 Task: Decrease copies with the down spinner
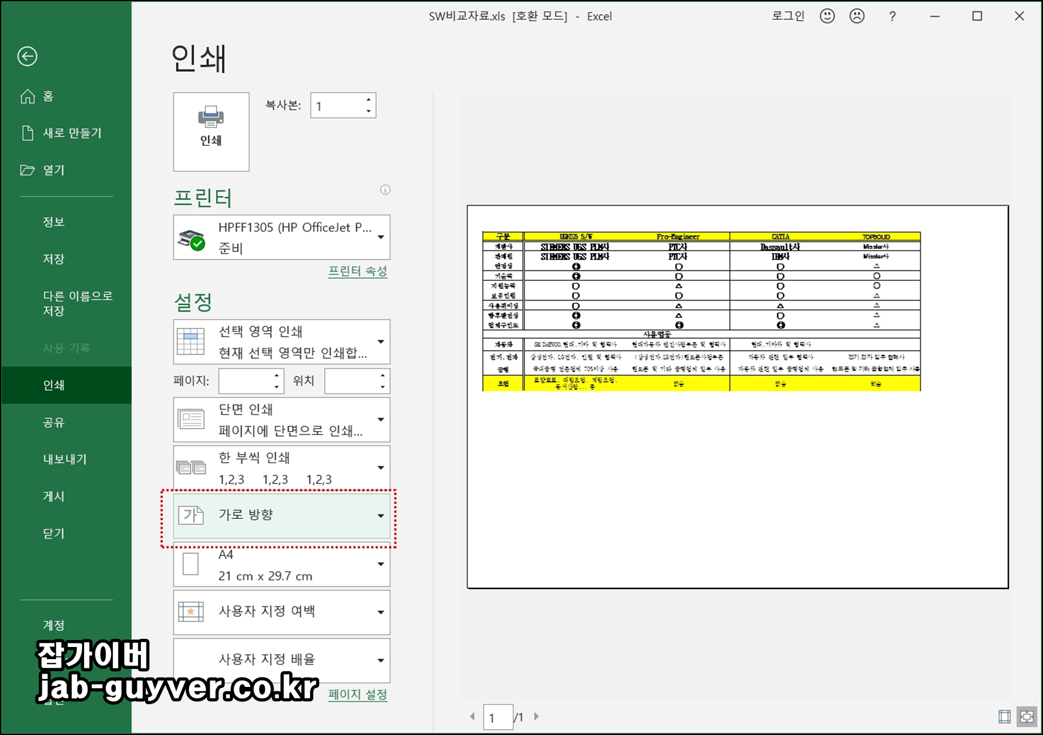point(369,111)
